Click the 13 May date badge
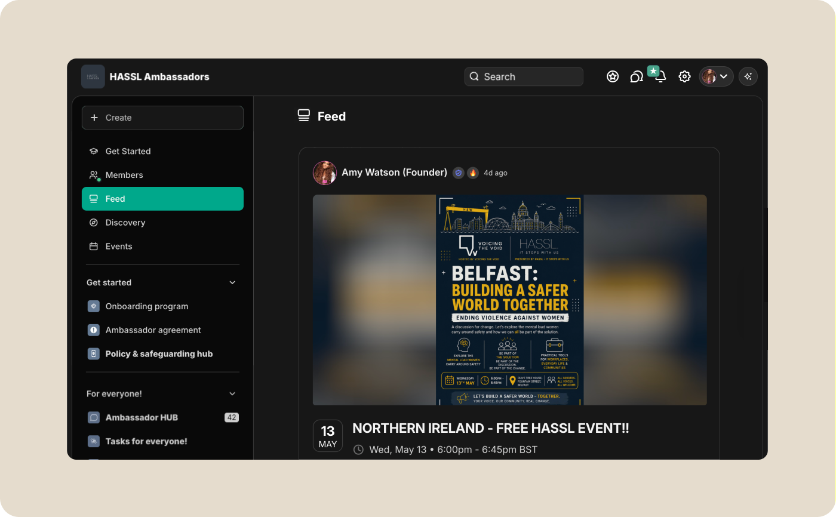 [x=328, y=436]
